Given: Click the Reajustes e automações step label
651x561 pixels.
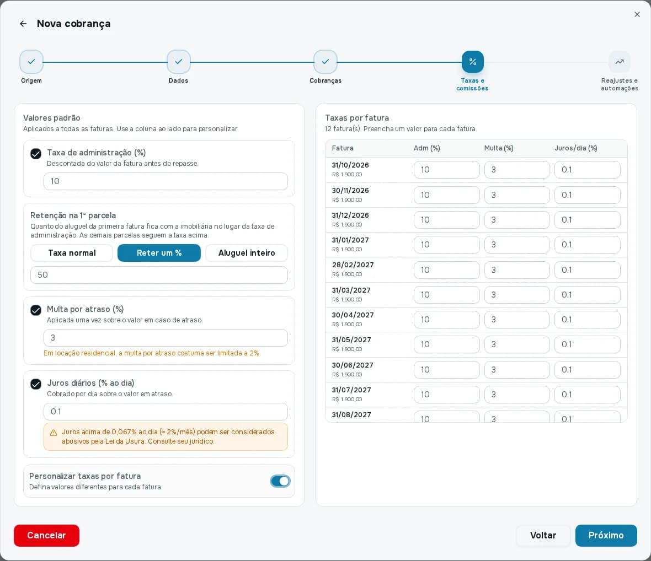Looking at the screenshot, I should [620, 84].
